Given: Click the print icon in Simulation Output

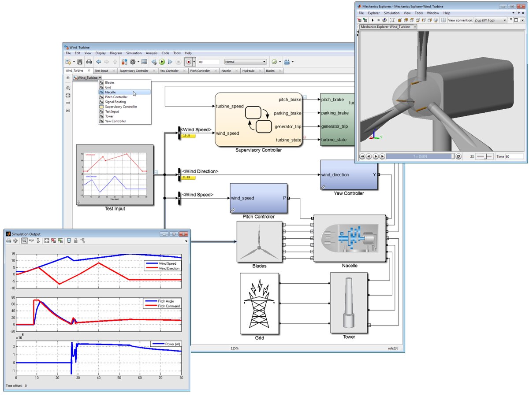Looking at the screenshot, I should click(8, 241).
